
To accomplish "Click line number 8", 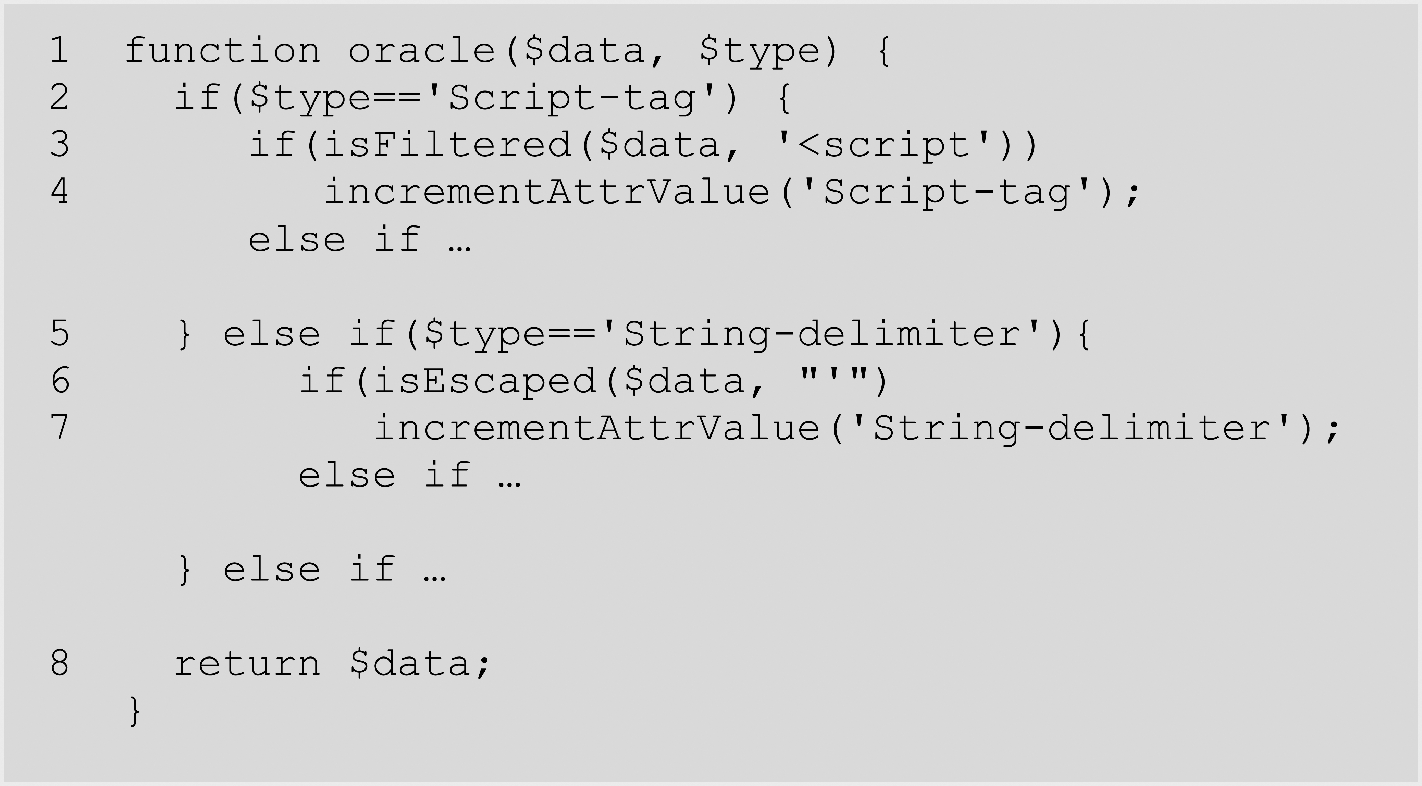I will tap(60, 663).
